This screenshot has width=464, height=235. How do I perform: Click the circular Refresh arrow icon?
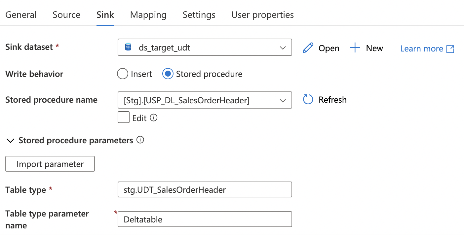pos(308,100)
